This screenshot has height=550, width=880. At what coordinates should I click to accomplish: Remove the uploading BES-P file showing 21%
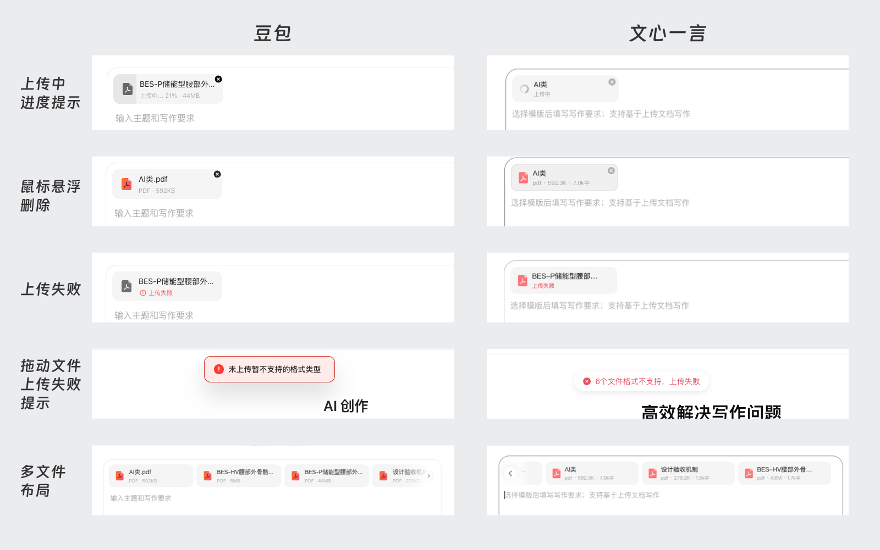coord(218,79)
